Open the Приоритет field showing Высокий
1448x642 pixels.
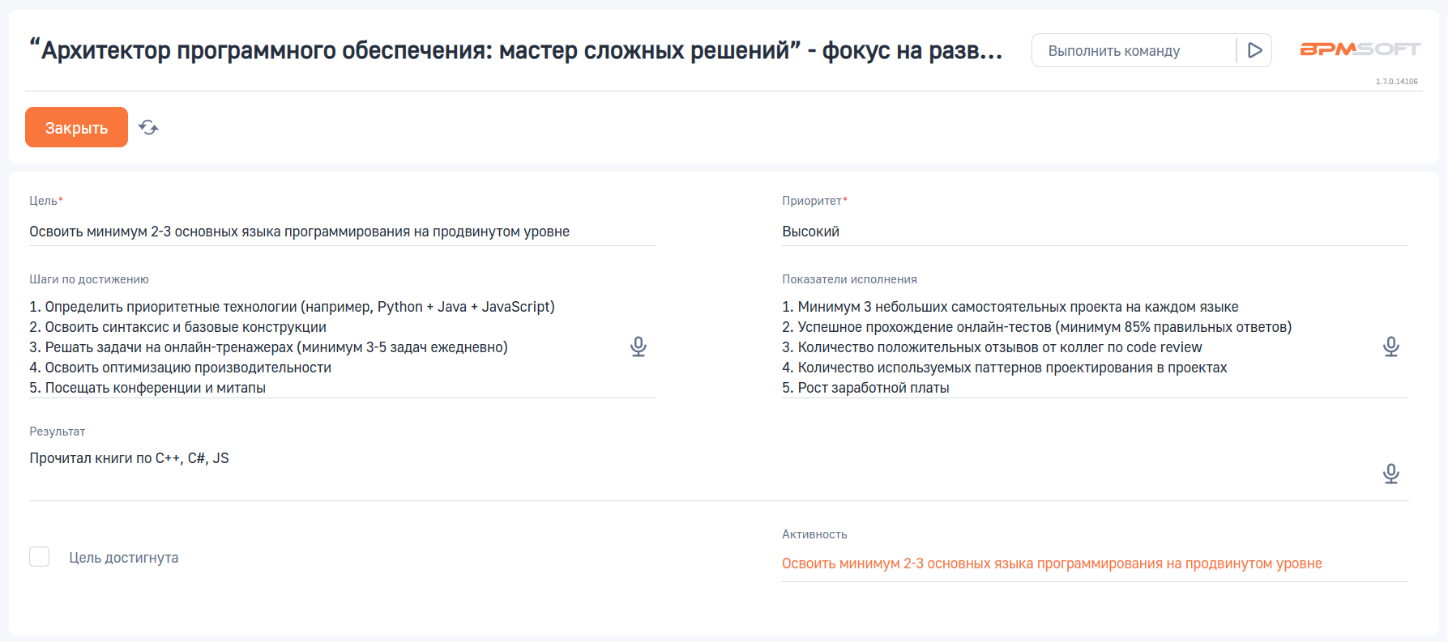[x=1095, y=232]
